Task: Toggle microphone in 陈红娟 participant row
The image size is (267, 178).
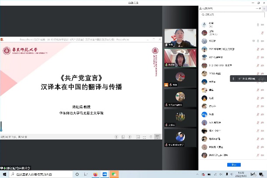Action: [x=258, y=41]
